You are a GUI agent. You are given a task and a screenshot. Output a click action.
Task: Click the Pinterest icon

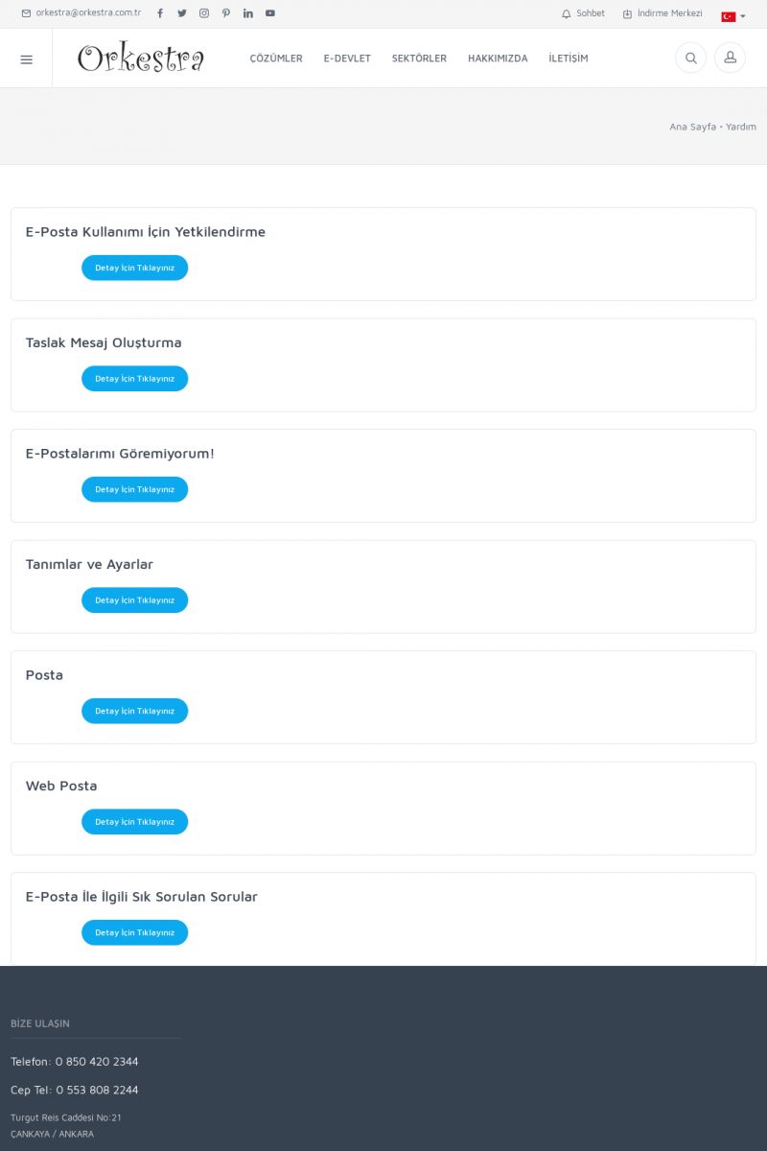[x=226, y=13]
